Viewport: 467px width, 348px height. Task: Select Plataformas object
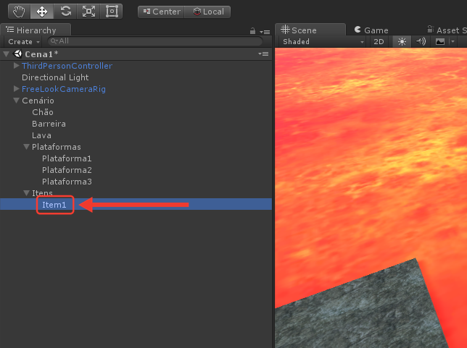57,147
